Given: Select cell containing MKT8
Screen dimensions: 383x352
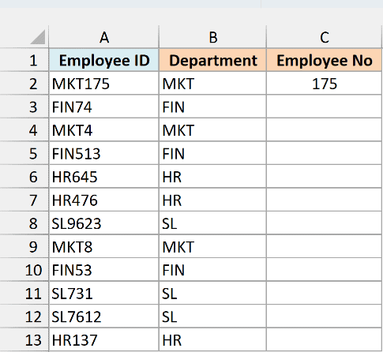Looking at the screenshot, I should click(104, 246).
